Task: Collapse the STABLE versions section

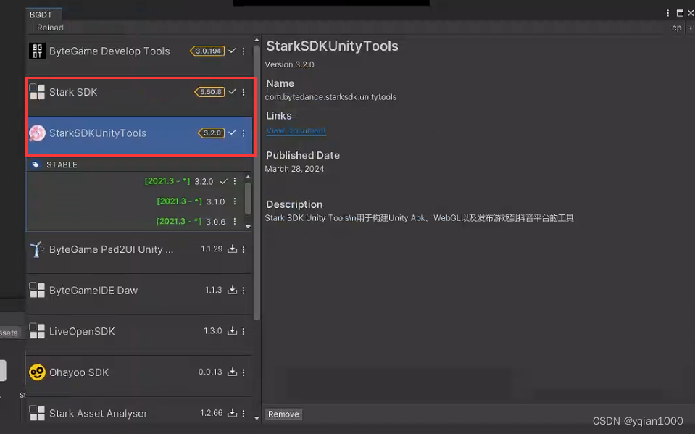Action: [x=139, y=164]
